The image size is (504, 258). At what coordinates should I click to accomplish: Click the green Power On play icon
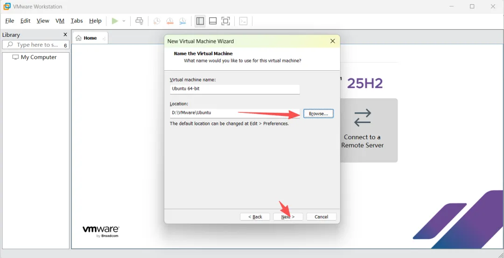click(115, 21)
